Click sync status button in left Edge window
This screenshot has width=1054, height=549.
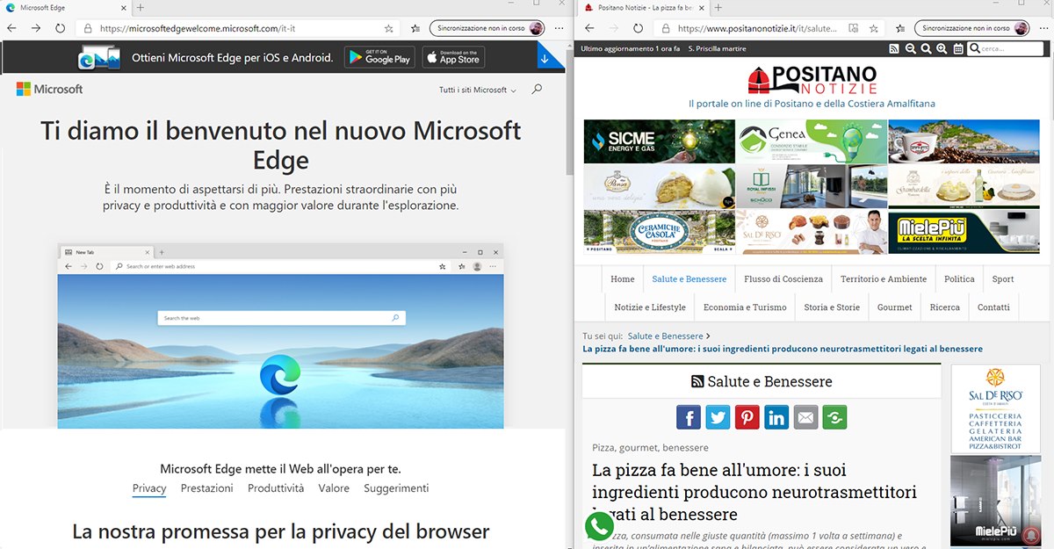pyautogui.click(x=486, y=28)
